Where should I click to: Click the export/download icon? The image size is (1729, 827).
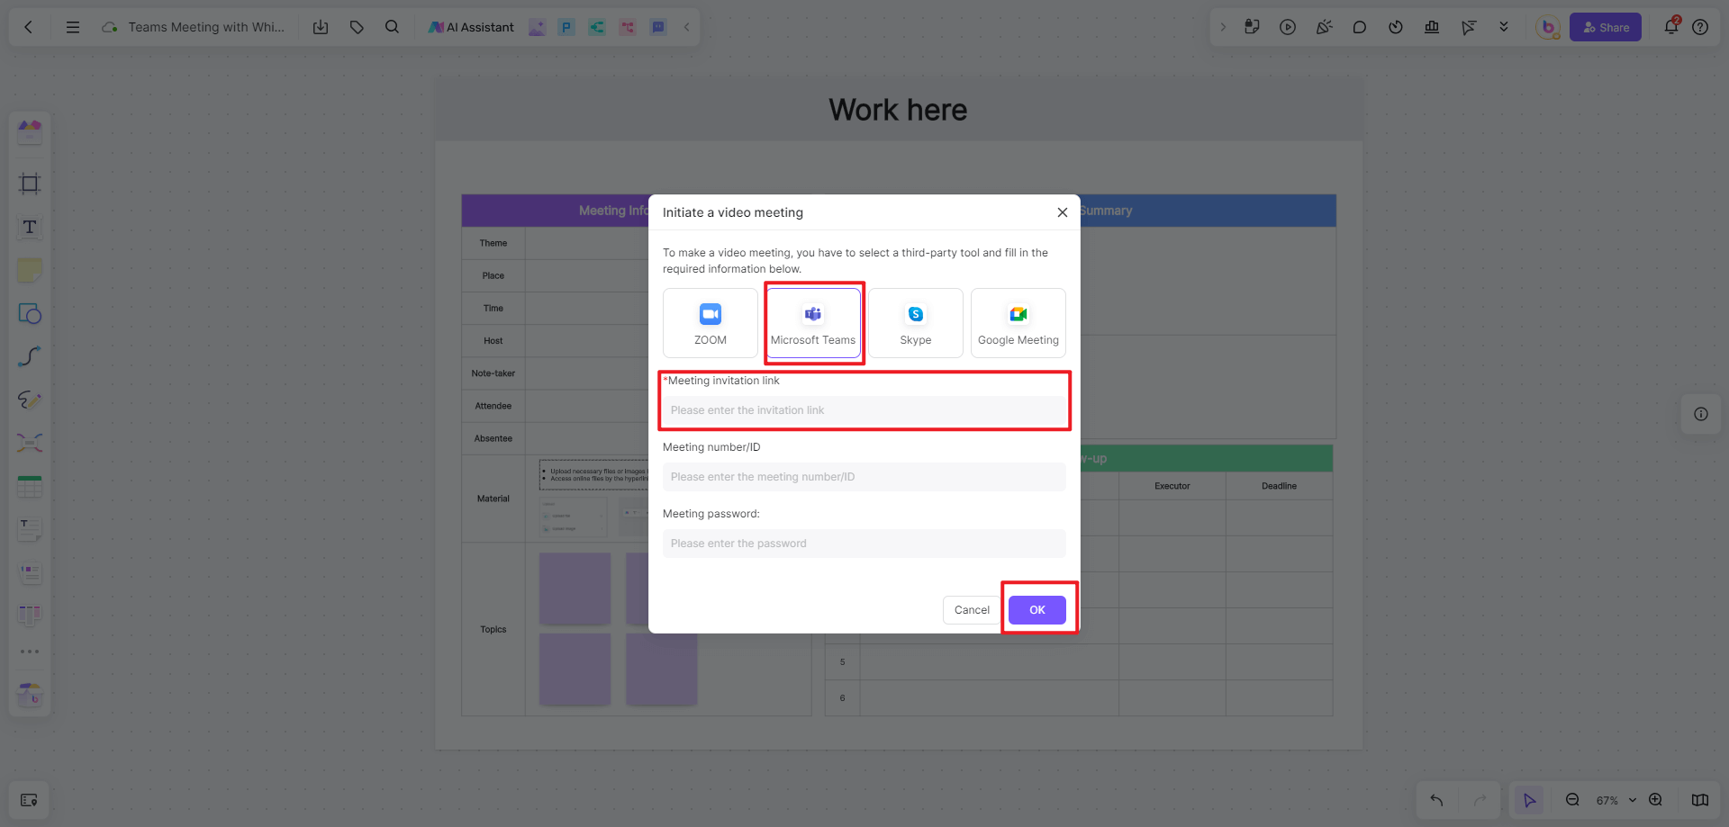321,27
